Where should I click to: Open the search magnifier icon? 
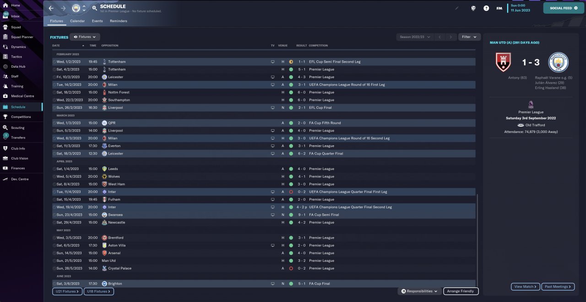pyautogui.click(x=94, y=8)
